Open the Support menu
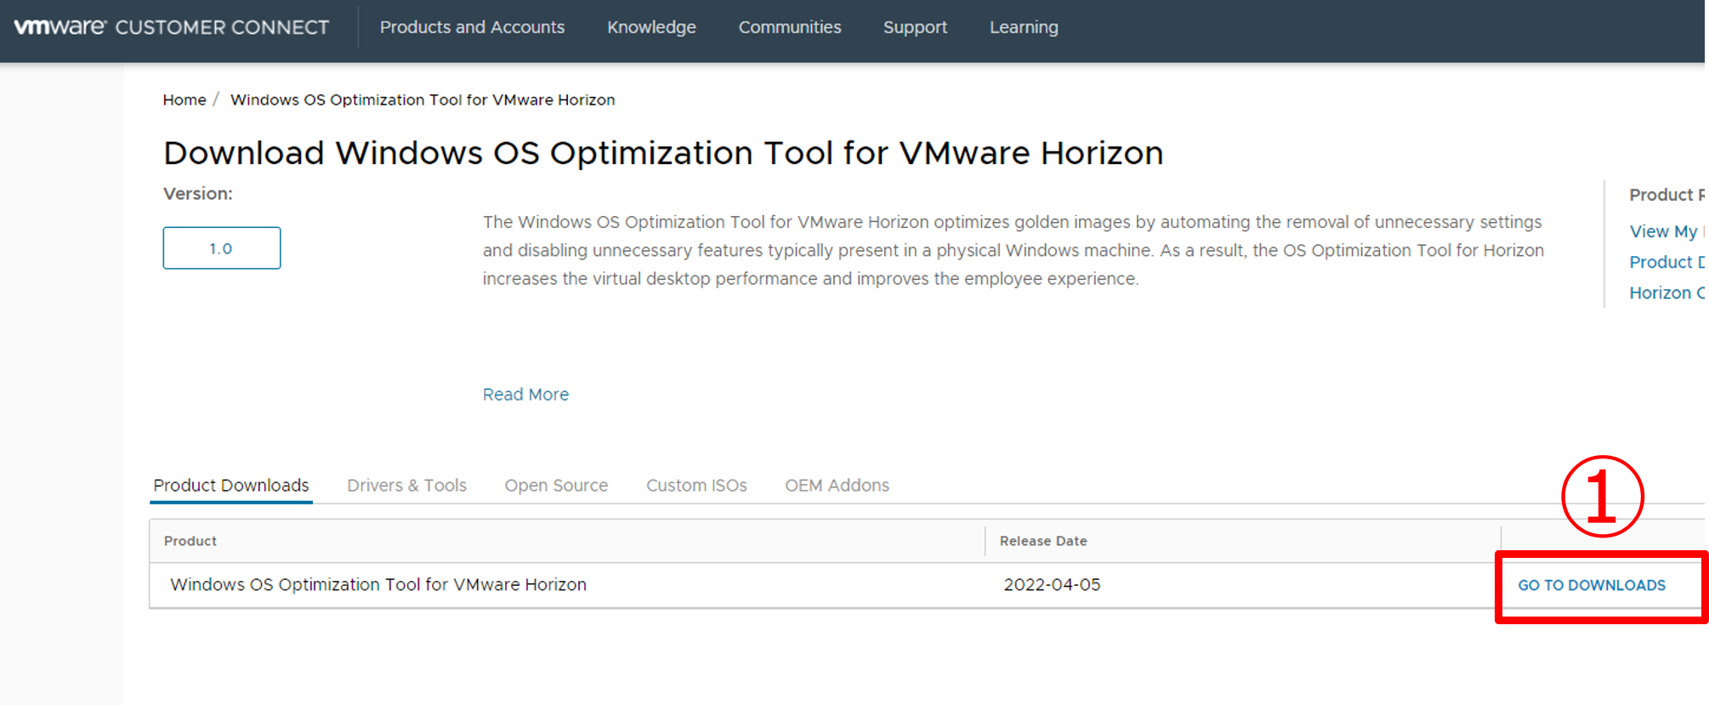1709x705 pixels. coord(915,27)
